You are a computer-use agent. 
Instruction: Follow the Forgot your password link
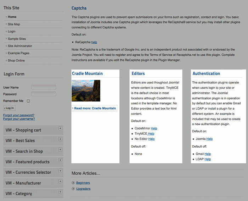[19, 115]
